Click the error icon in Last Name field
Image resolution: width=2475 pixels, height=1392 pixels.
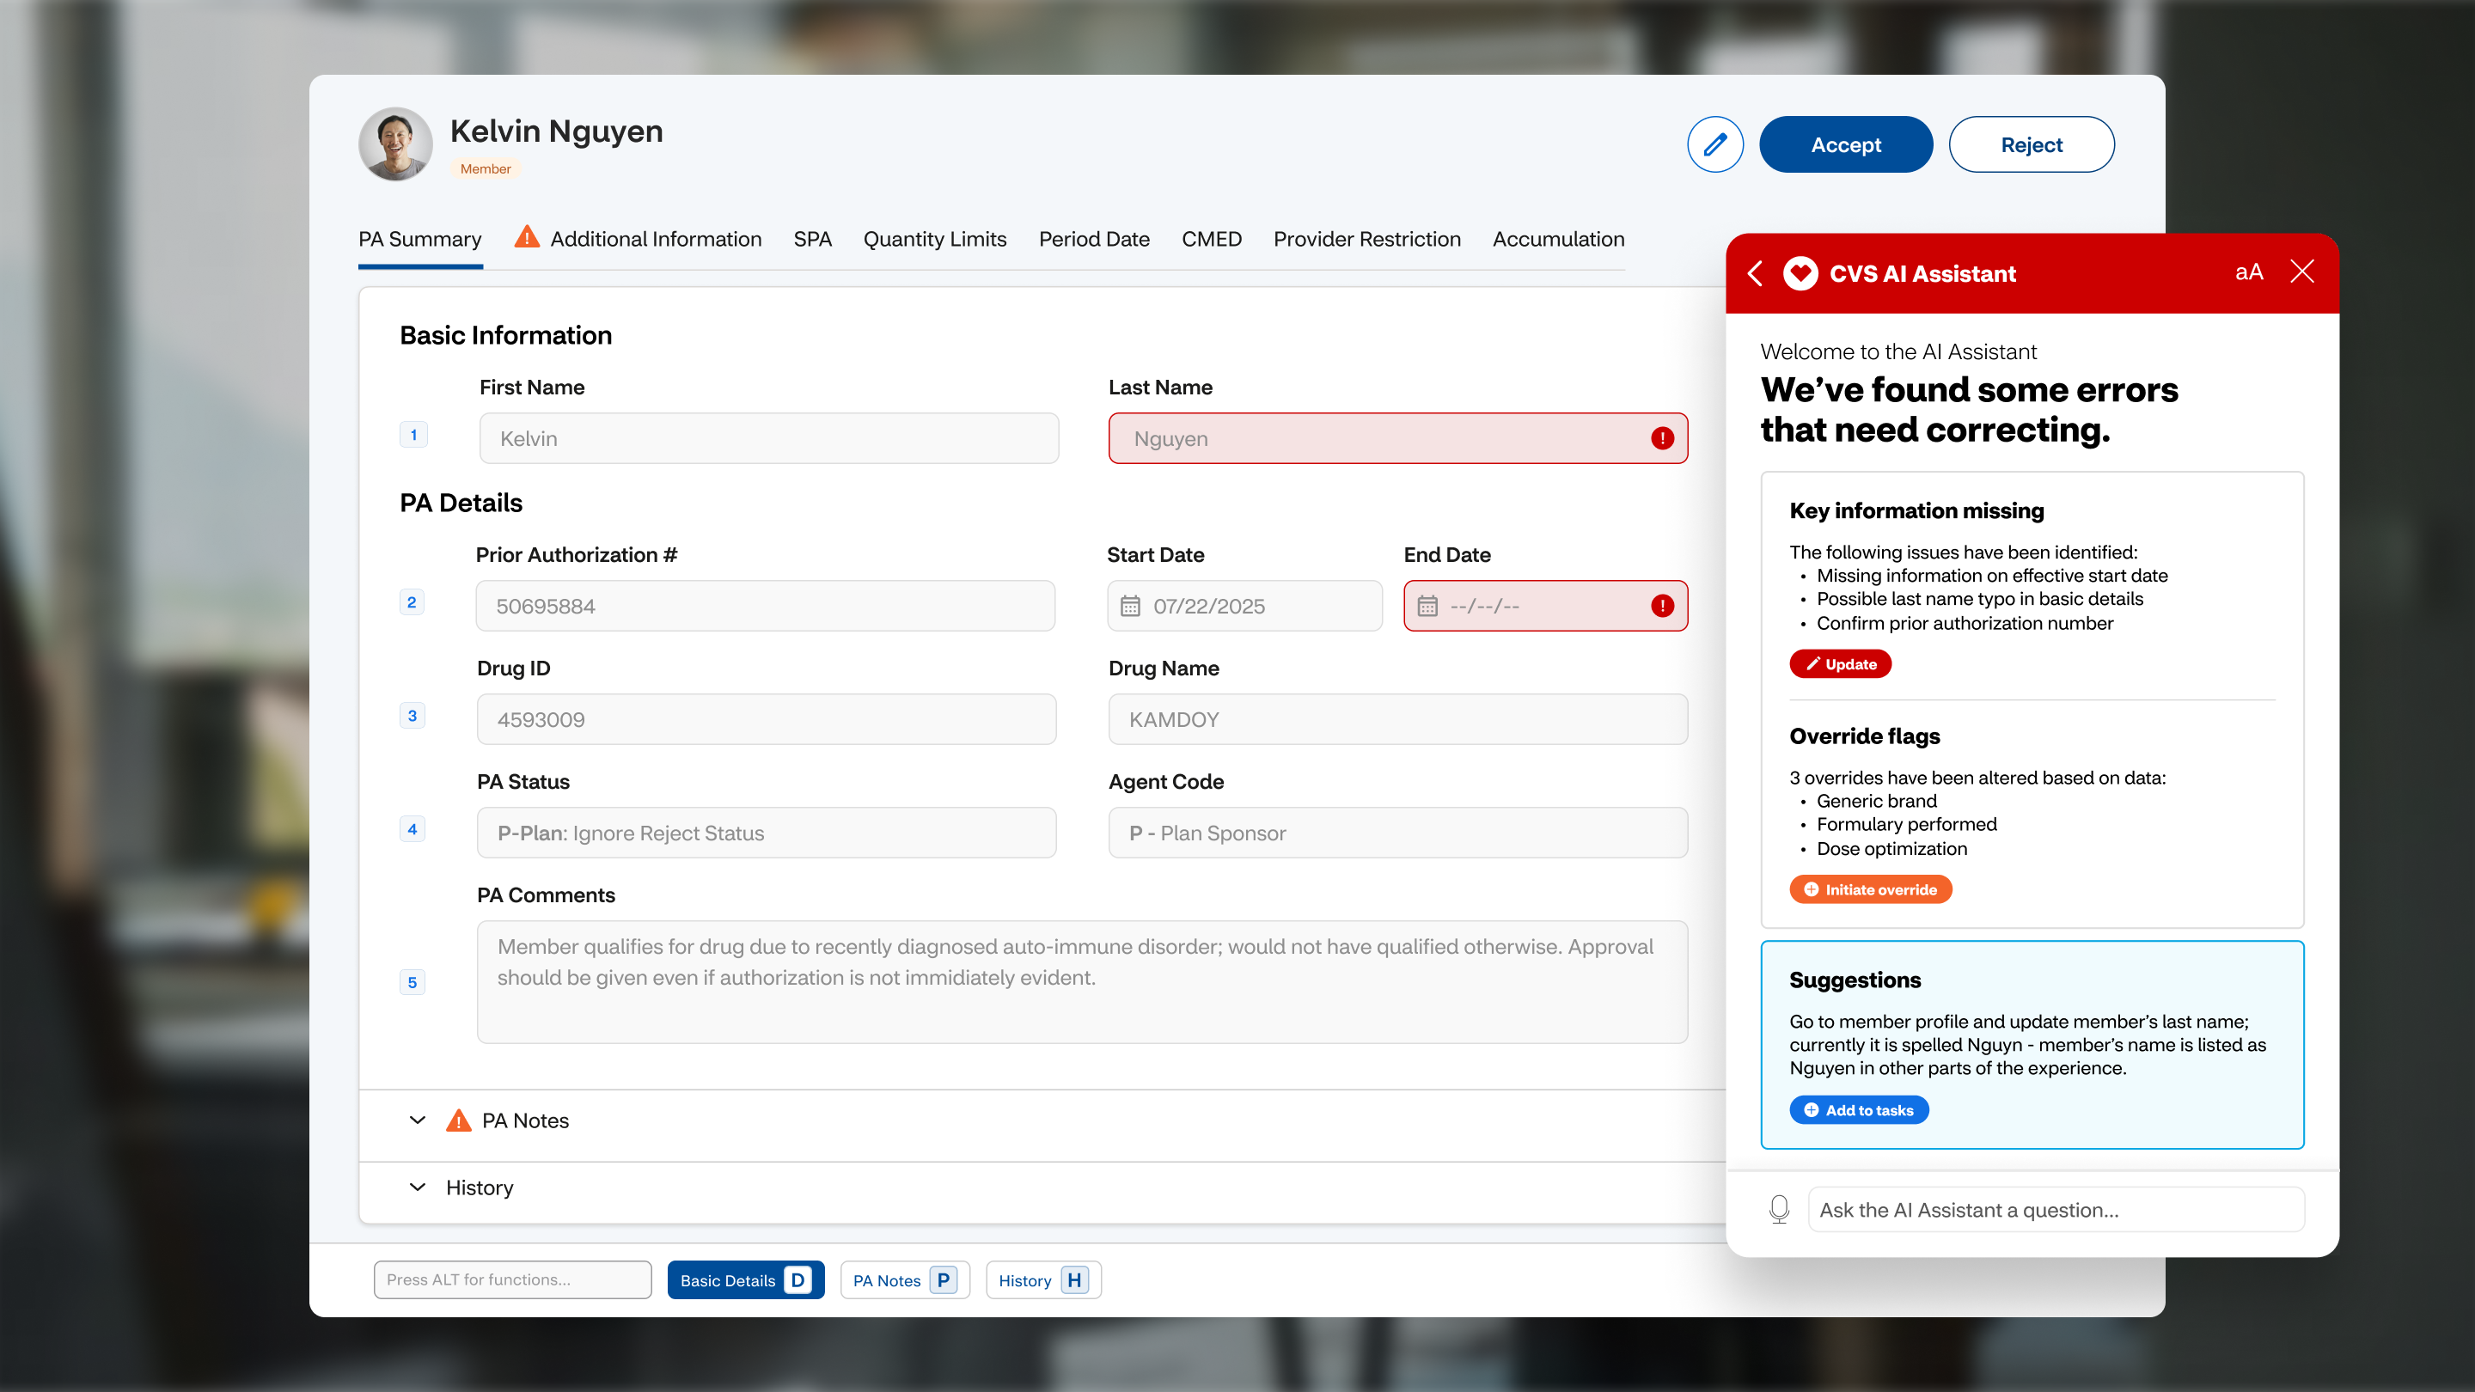tap(1662, 439)
